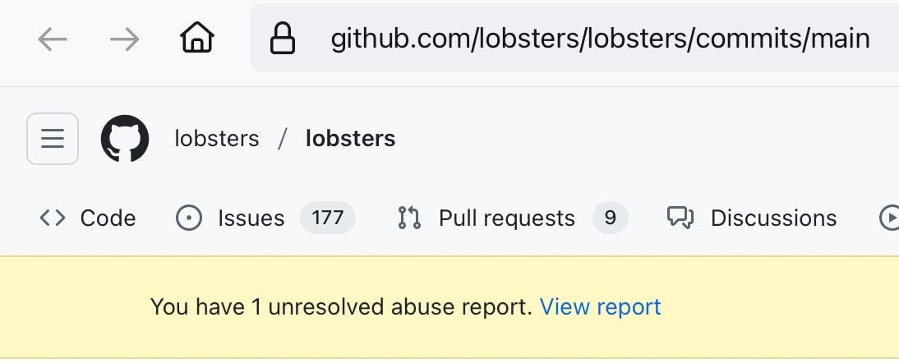Click the GitHub Octocat logo
Screen dimensions: 899x363
pyautogui.click(x=125, y=139)
